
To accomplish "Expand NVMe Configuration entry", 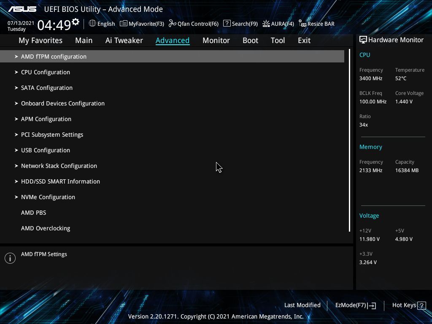I will click(x=172, y=197).
